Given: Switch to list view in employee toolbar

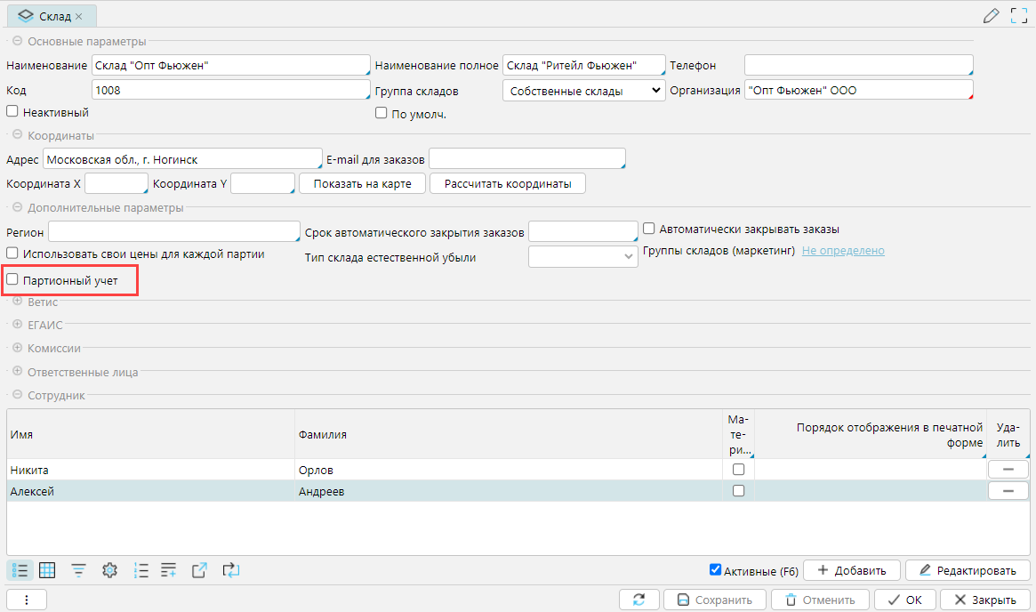Looking at the screenshot, I should [21, 570].
